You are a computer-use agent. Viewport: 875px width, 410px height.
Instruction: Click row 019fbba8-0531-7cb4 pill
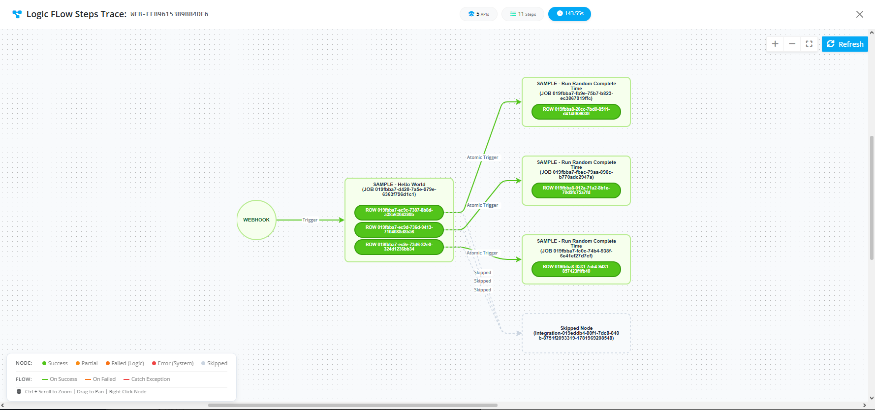(576, 269)
